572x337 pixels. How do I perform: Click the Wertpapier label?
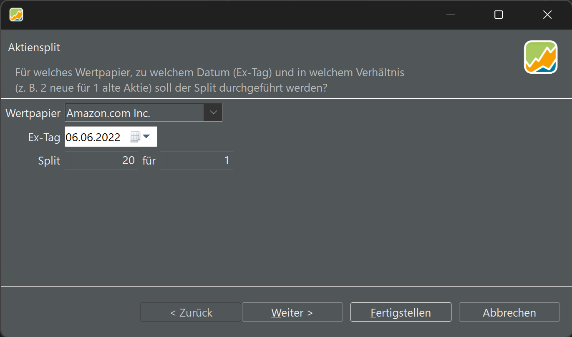click(33, 113)
